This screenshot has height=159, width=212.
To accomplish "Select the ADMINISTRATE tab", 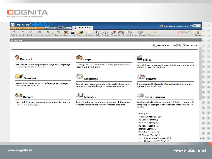I will (83, 28).
